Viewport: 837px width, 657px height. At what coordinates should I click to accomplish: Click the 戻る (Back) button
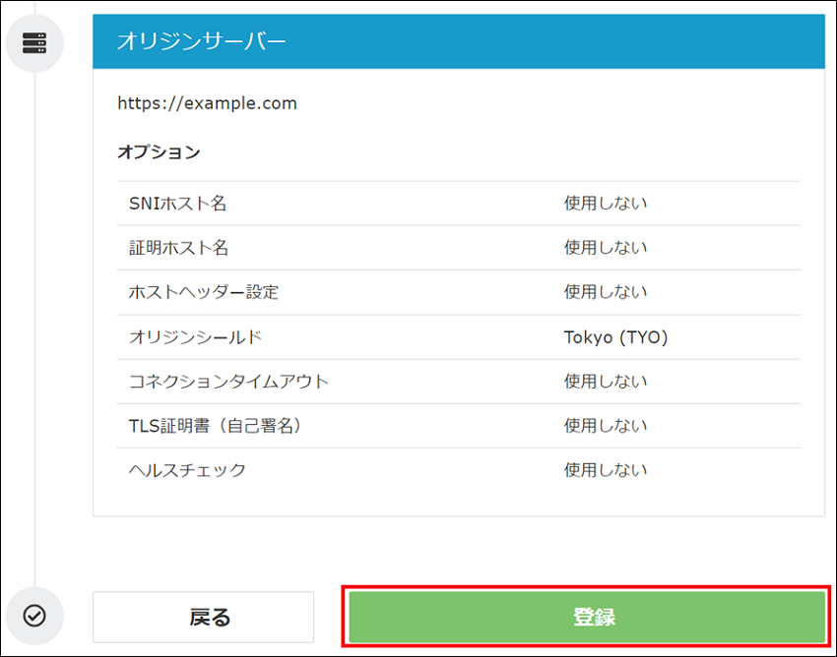202,615
